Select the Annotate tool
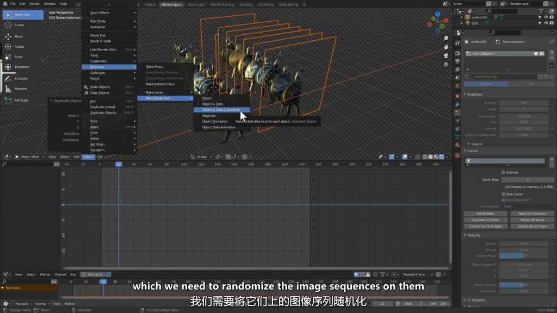This screenshot has height=313, width=557. [21, 78]
